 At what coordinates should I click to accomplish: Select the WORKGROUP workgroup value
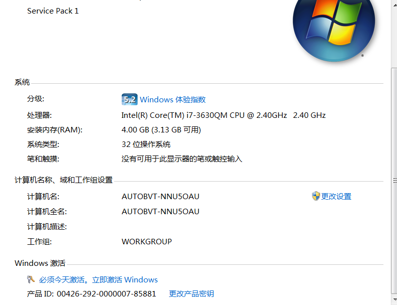[147, 242]
